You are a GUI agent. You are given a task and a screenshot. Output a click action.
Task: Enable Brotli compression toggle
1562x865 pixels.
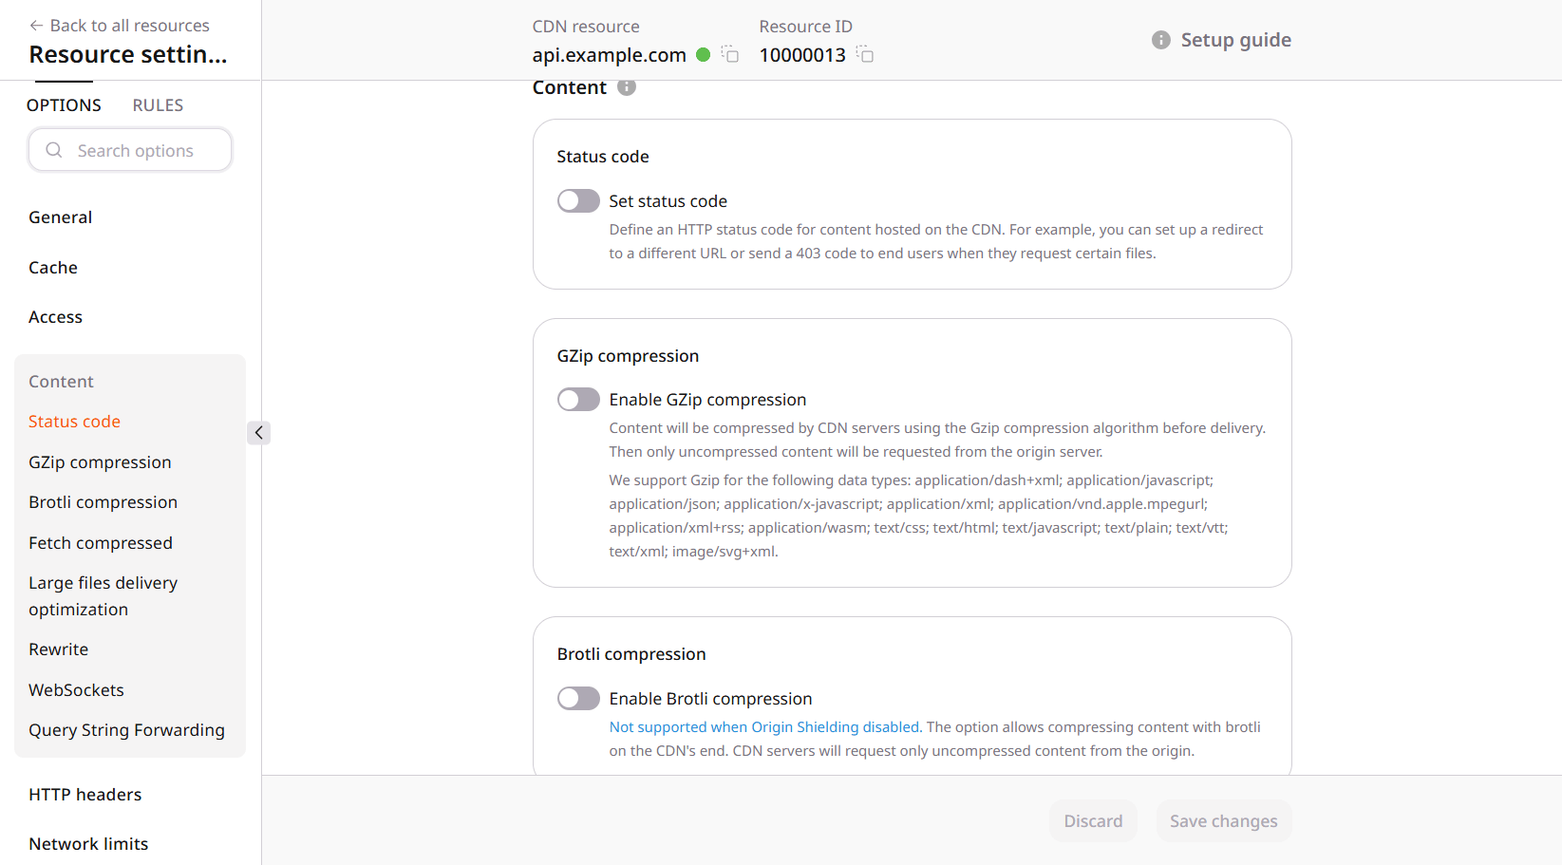click(x=578, y=699)
